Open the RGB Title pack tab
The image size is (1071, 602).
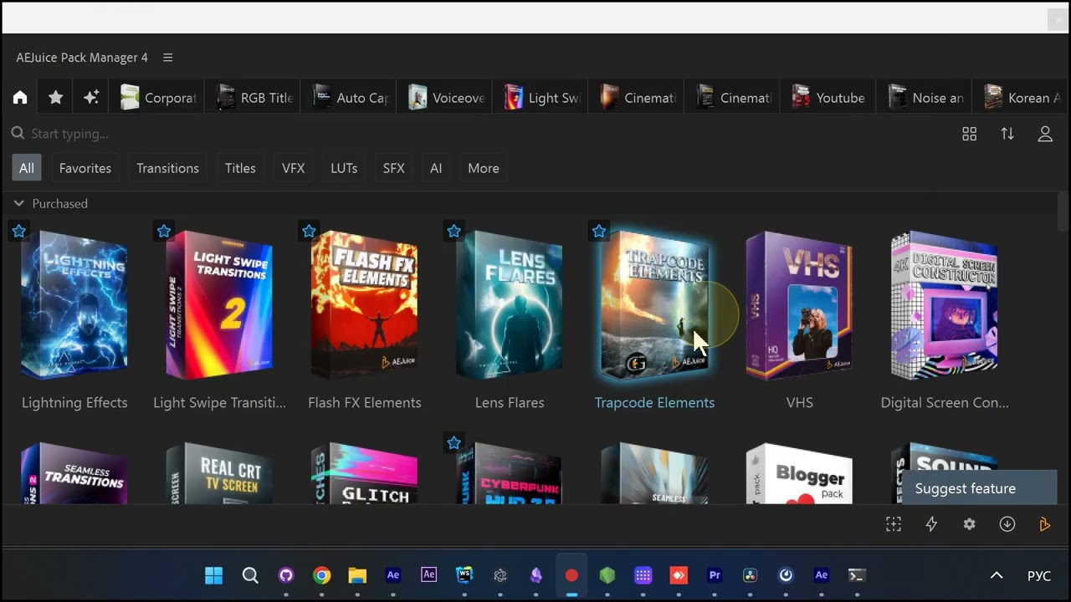click(254, 98)
